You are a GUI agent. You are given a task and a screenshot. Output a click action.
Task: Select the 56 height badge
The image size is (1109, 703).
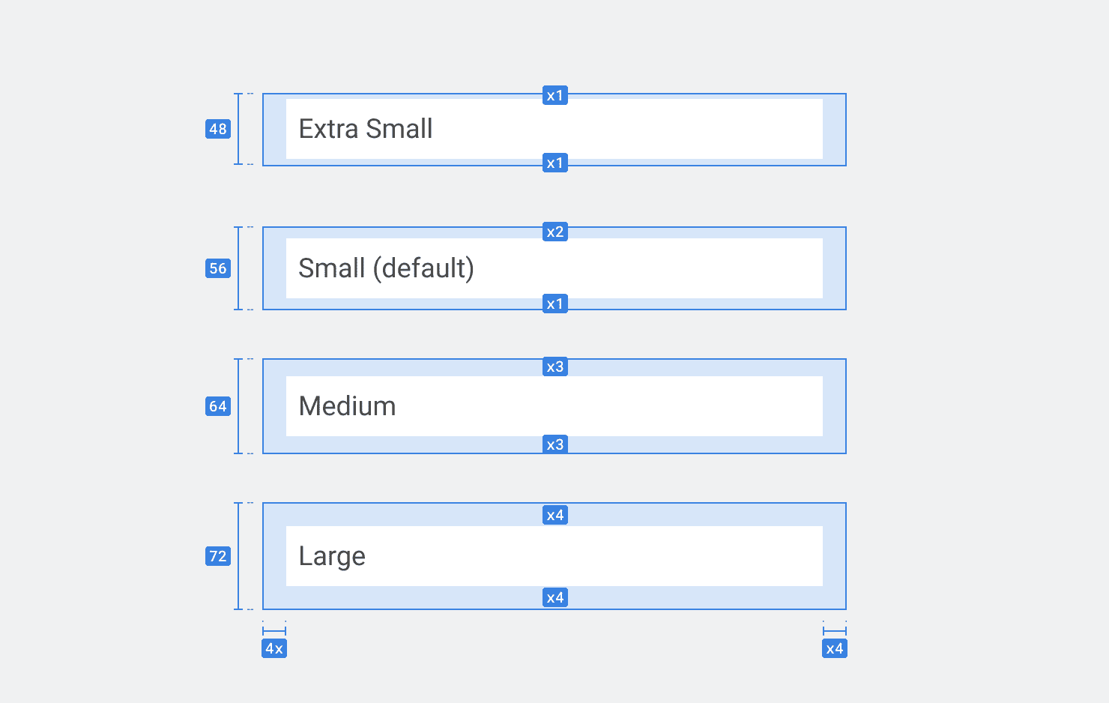218,268
